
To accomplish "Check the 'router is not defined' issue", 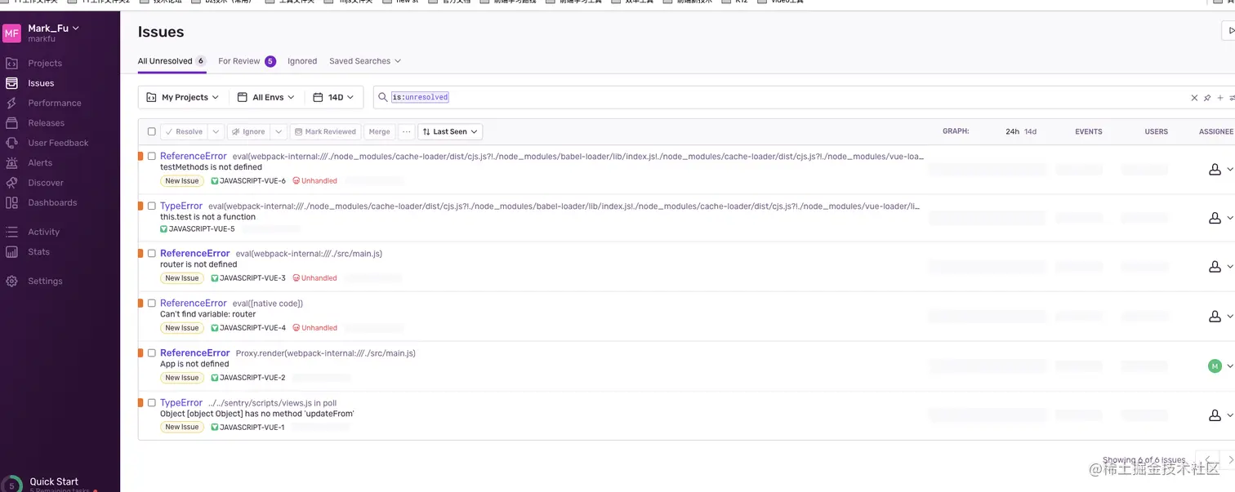I will click(x=152, y=254).
